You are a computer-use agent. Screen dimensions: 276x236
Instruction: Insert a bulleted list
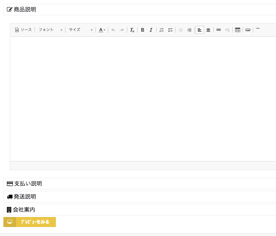click(170, 30)
